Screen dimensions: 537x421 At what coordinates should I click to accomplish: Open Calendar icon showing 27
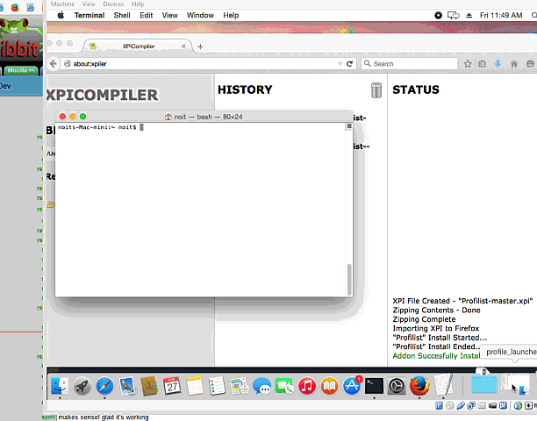point(172,386)
